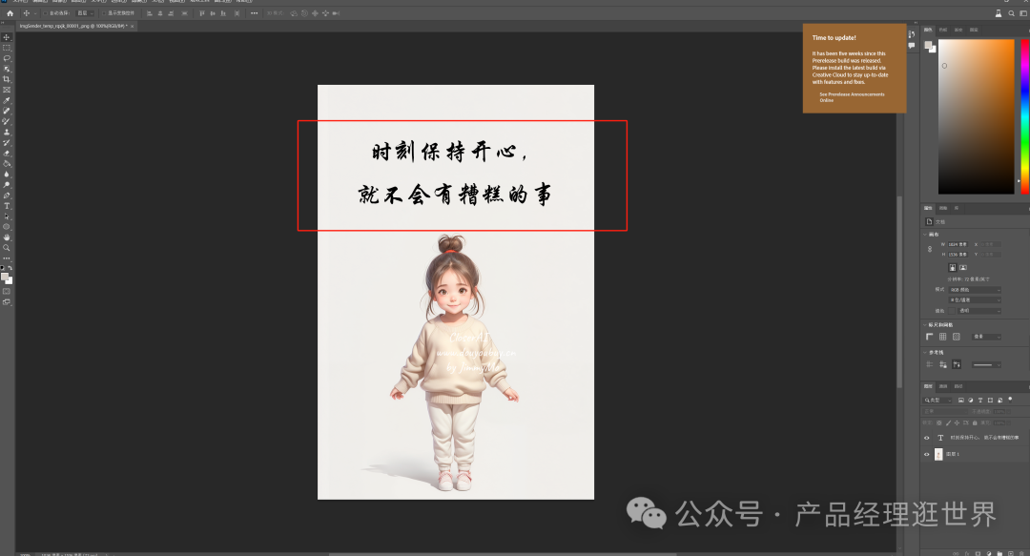Open the 图层 auto-select target dropdown
This screenshot has width=1030, height=556.
pos(84,13)
